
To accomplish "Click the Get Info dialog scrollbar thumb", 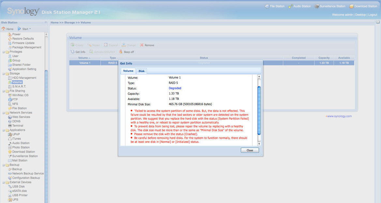I will tap(259, 110).
